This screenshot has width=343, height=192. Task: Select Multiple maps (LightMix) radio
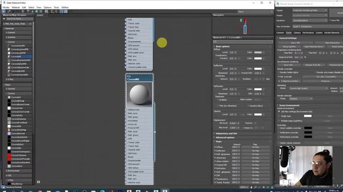tap(279, 121)
